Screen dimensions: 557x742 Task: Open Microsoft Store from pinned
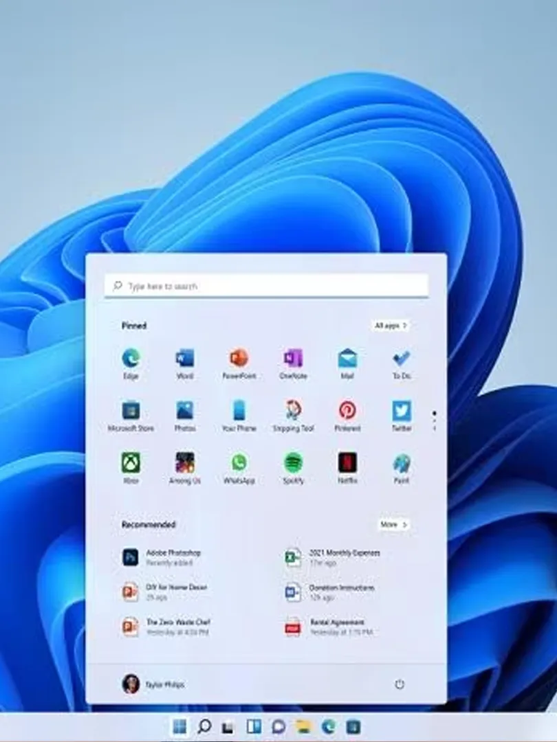131,416
